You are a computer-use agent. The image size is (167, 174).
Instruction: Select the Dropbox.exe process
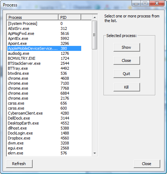[44, 138]
